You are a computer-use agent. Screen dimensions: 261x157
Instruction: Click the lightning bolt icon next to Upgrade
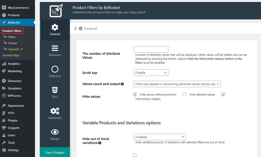pos(22,49)
